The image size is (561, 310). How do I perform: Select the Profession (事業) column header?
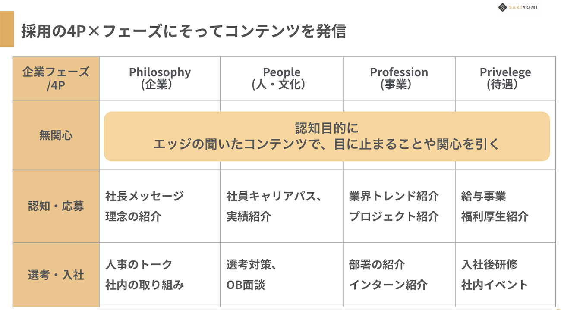pos(399,78)
